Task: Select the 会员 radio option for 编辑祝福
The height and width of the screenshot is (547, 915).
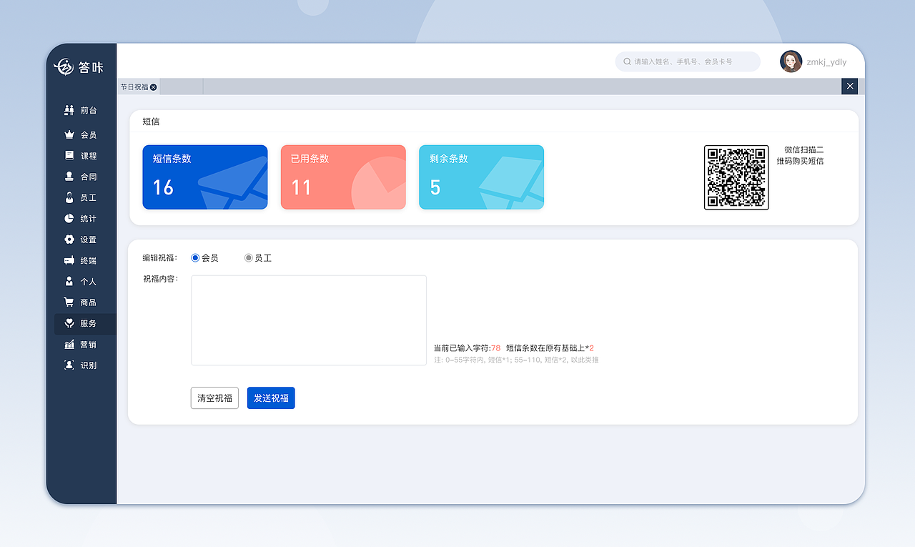Action: pyautogui.click(x=194, y=258)
